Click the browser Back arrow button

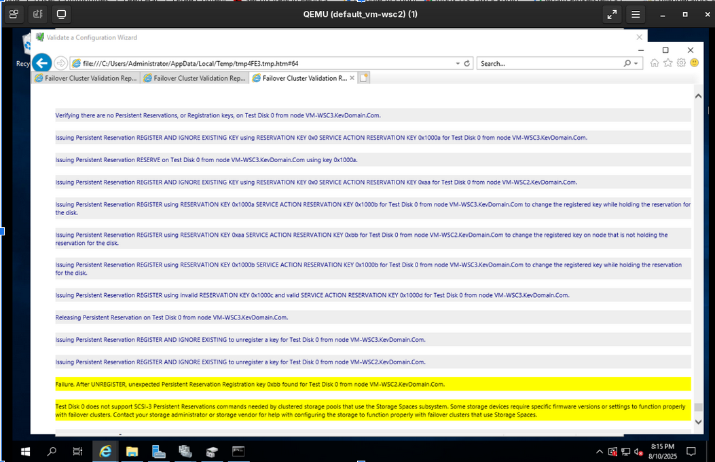tap(42, 63)
